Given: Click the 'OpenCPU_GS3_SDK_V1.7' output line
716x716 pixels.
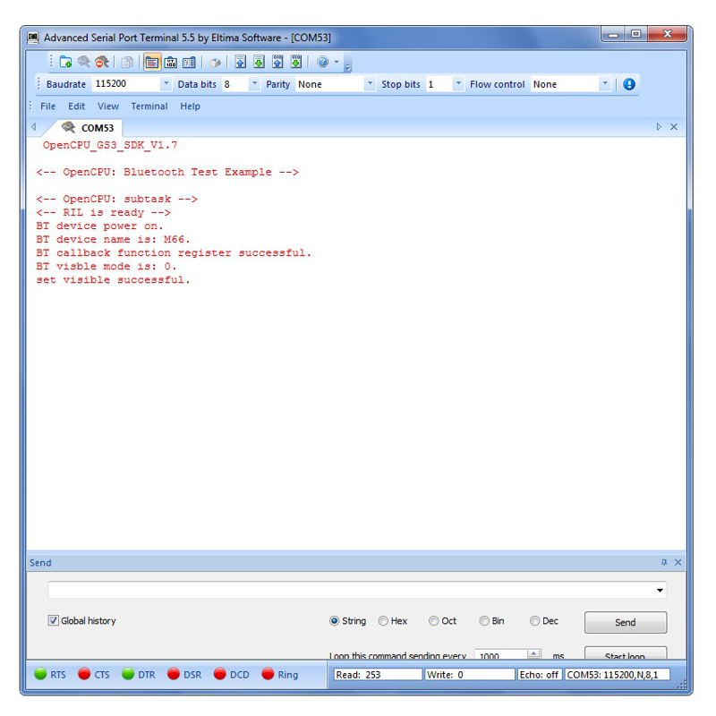Looking at the screenshot, I should [109, 145].
